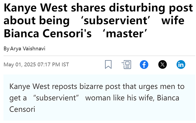The height and width of the screenshot is (123, 196).
Task: Click the May 01, 2025 timestamp
Action: coord(20,64)
